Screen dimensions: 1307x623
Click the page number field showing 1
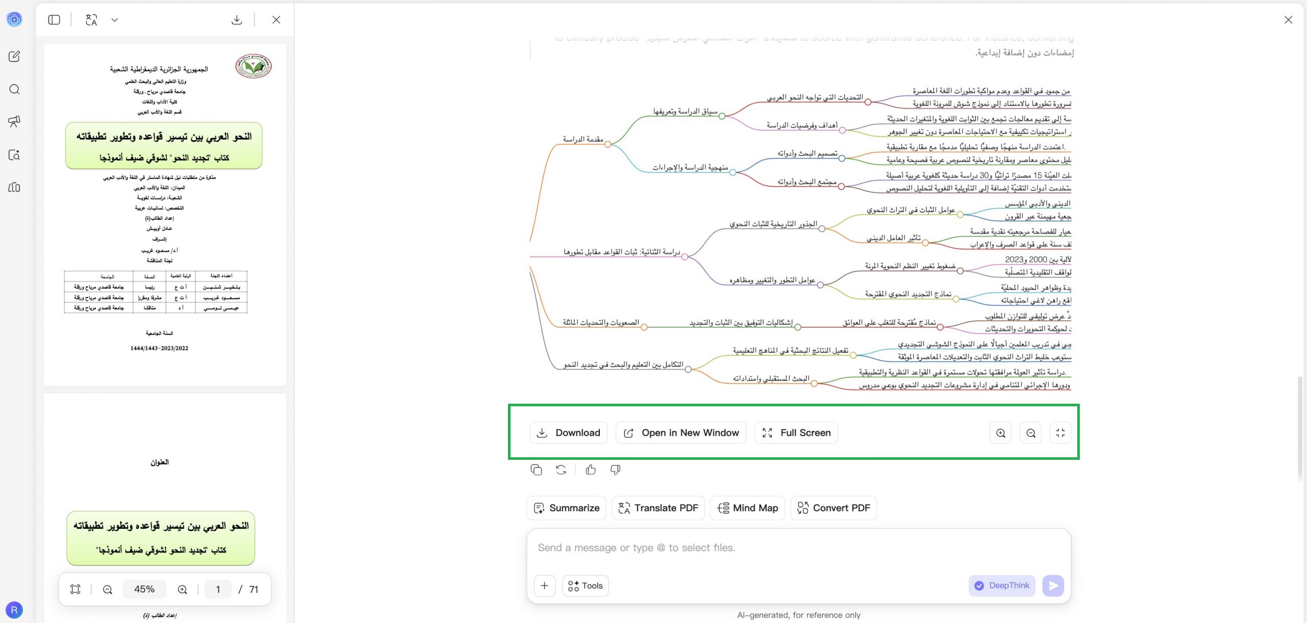218,589
